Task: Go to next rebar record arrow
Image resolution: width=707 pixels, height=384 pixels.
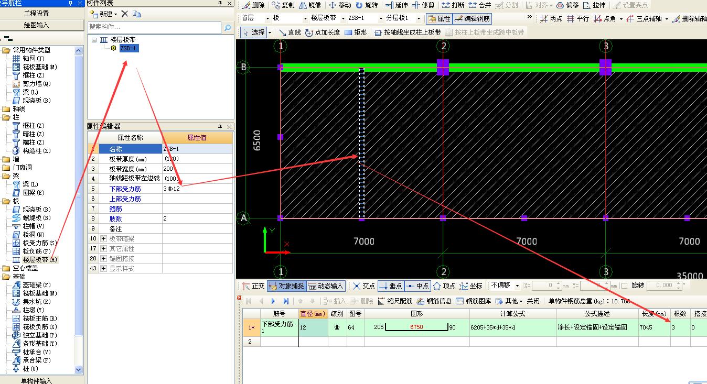Action: pyautogui.click(x=273, y=301)
